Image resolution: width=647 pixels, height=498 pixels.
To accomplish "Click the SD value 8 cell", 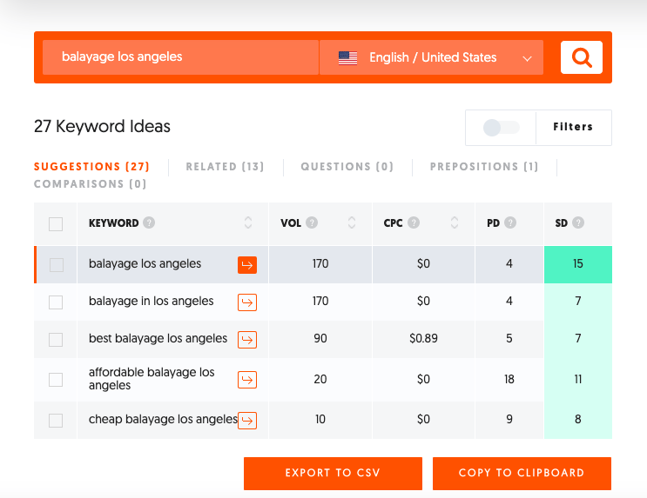I will tap(578, 419).
